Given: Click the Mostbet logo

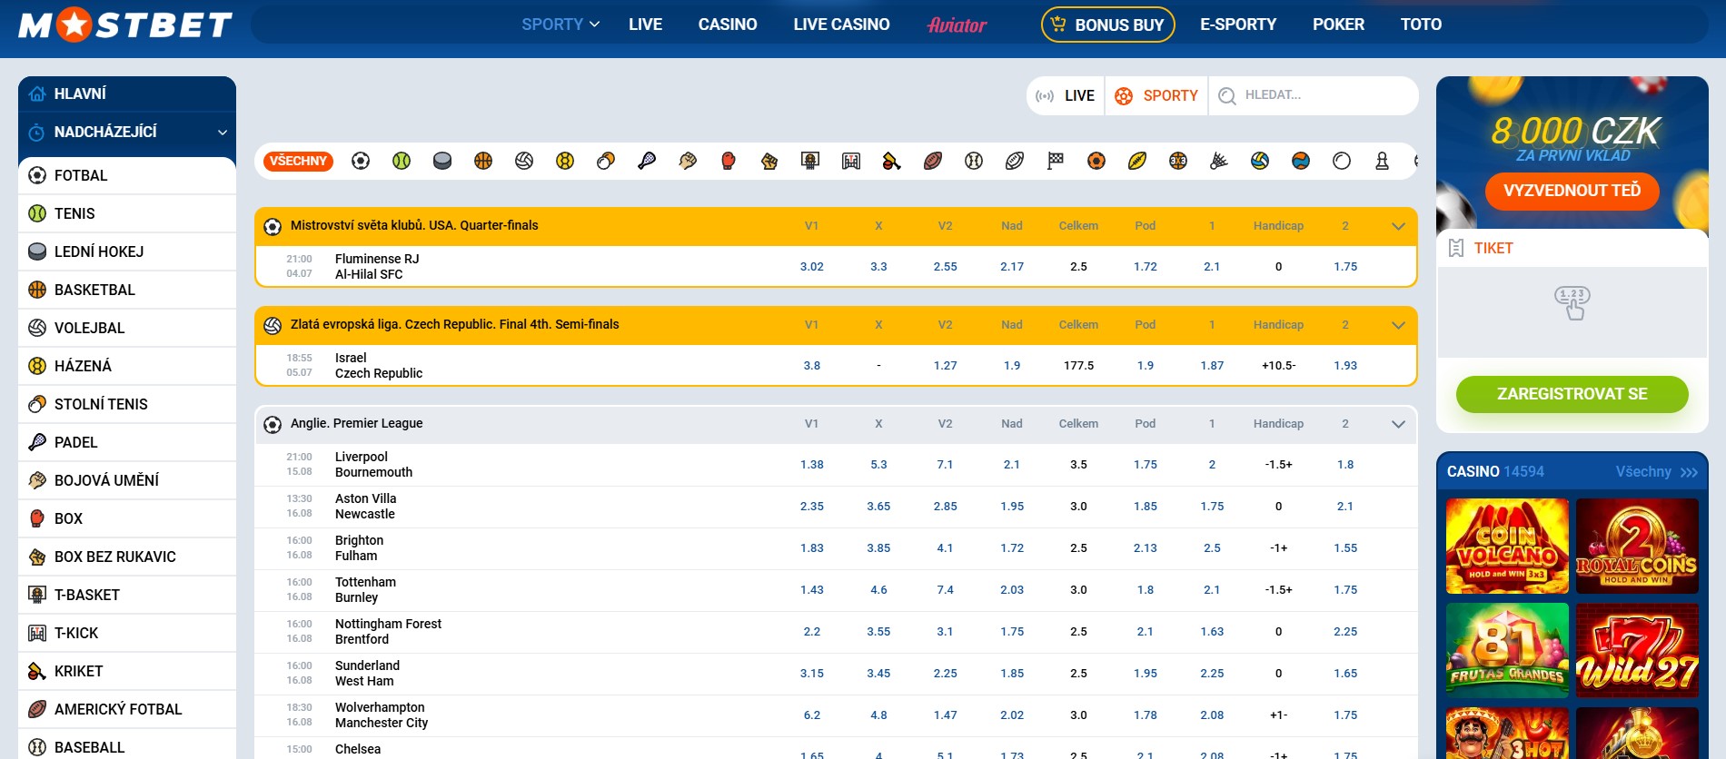Looking at the screenshot, I should (x=125, y=25).
